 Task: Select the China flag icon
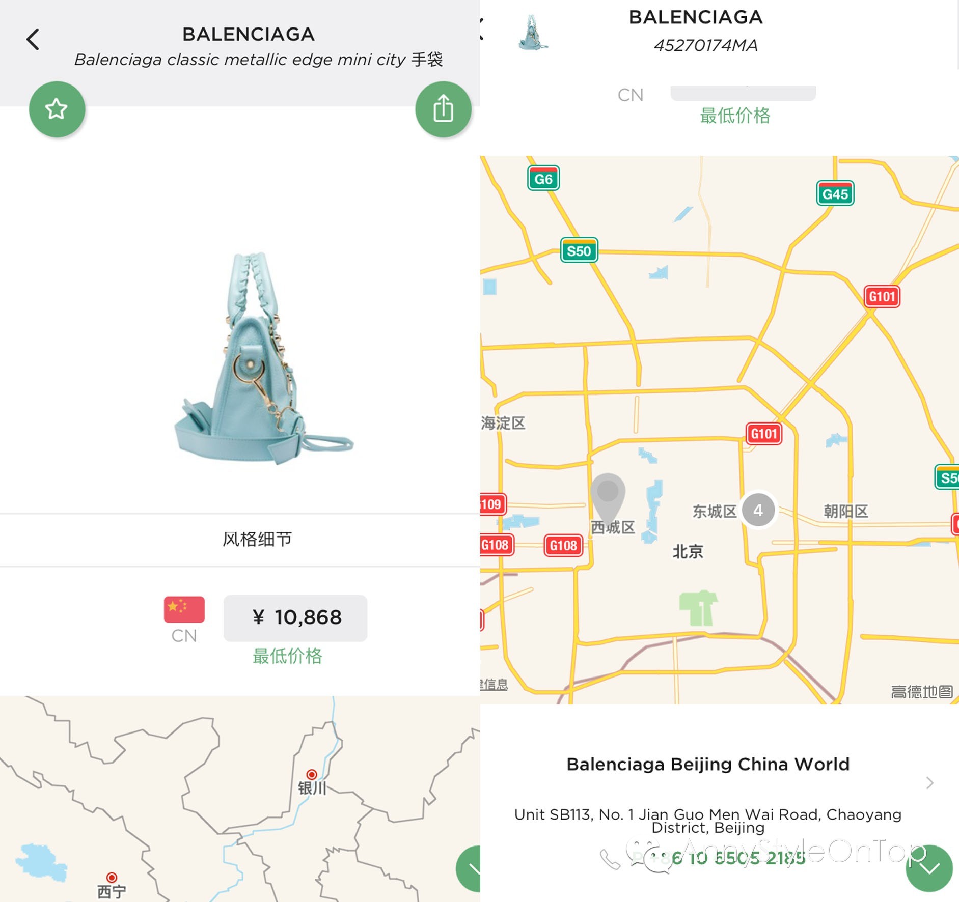pos(184,609)
